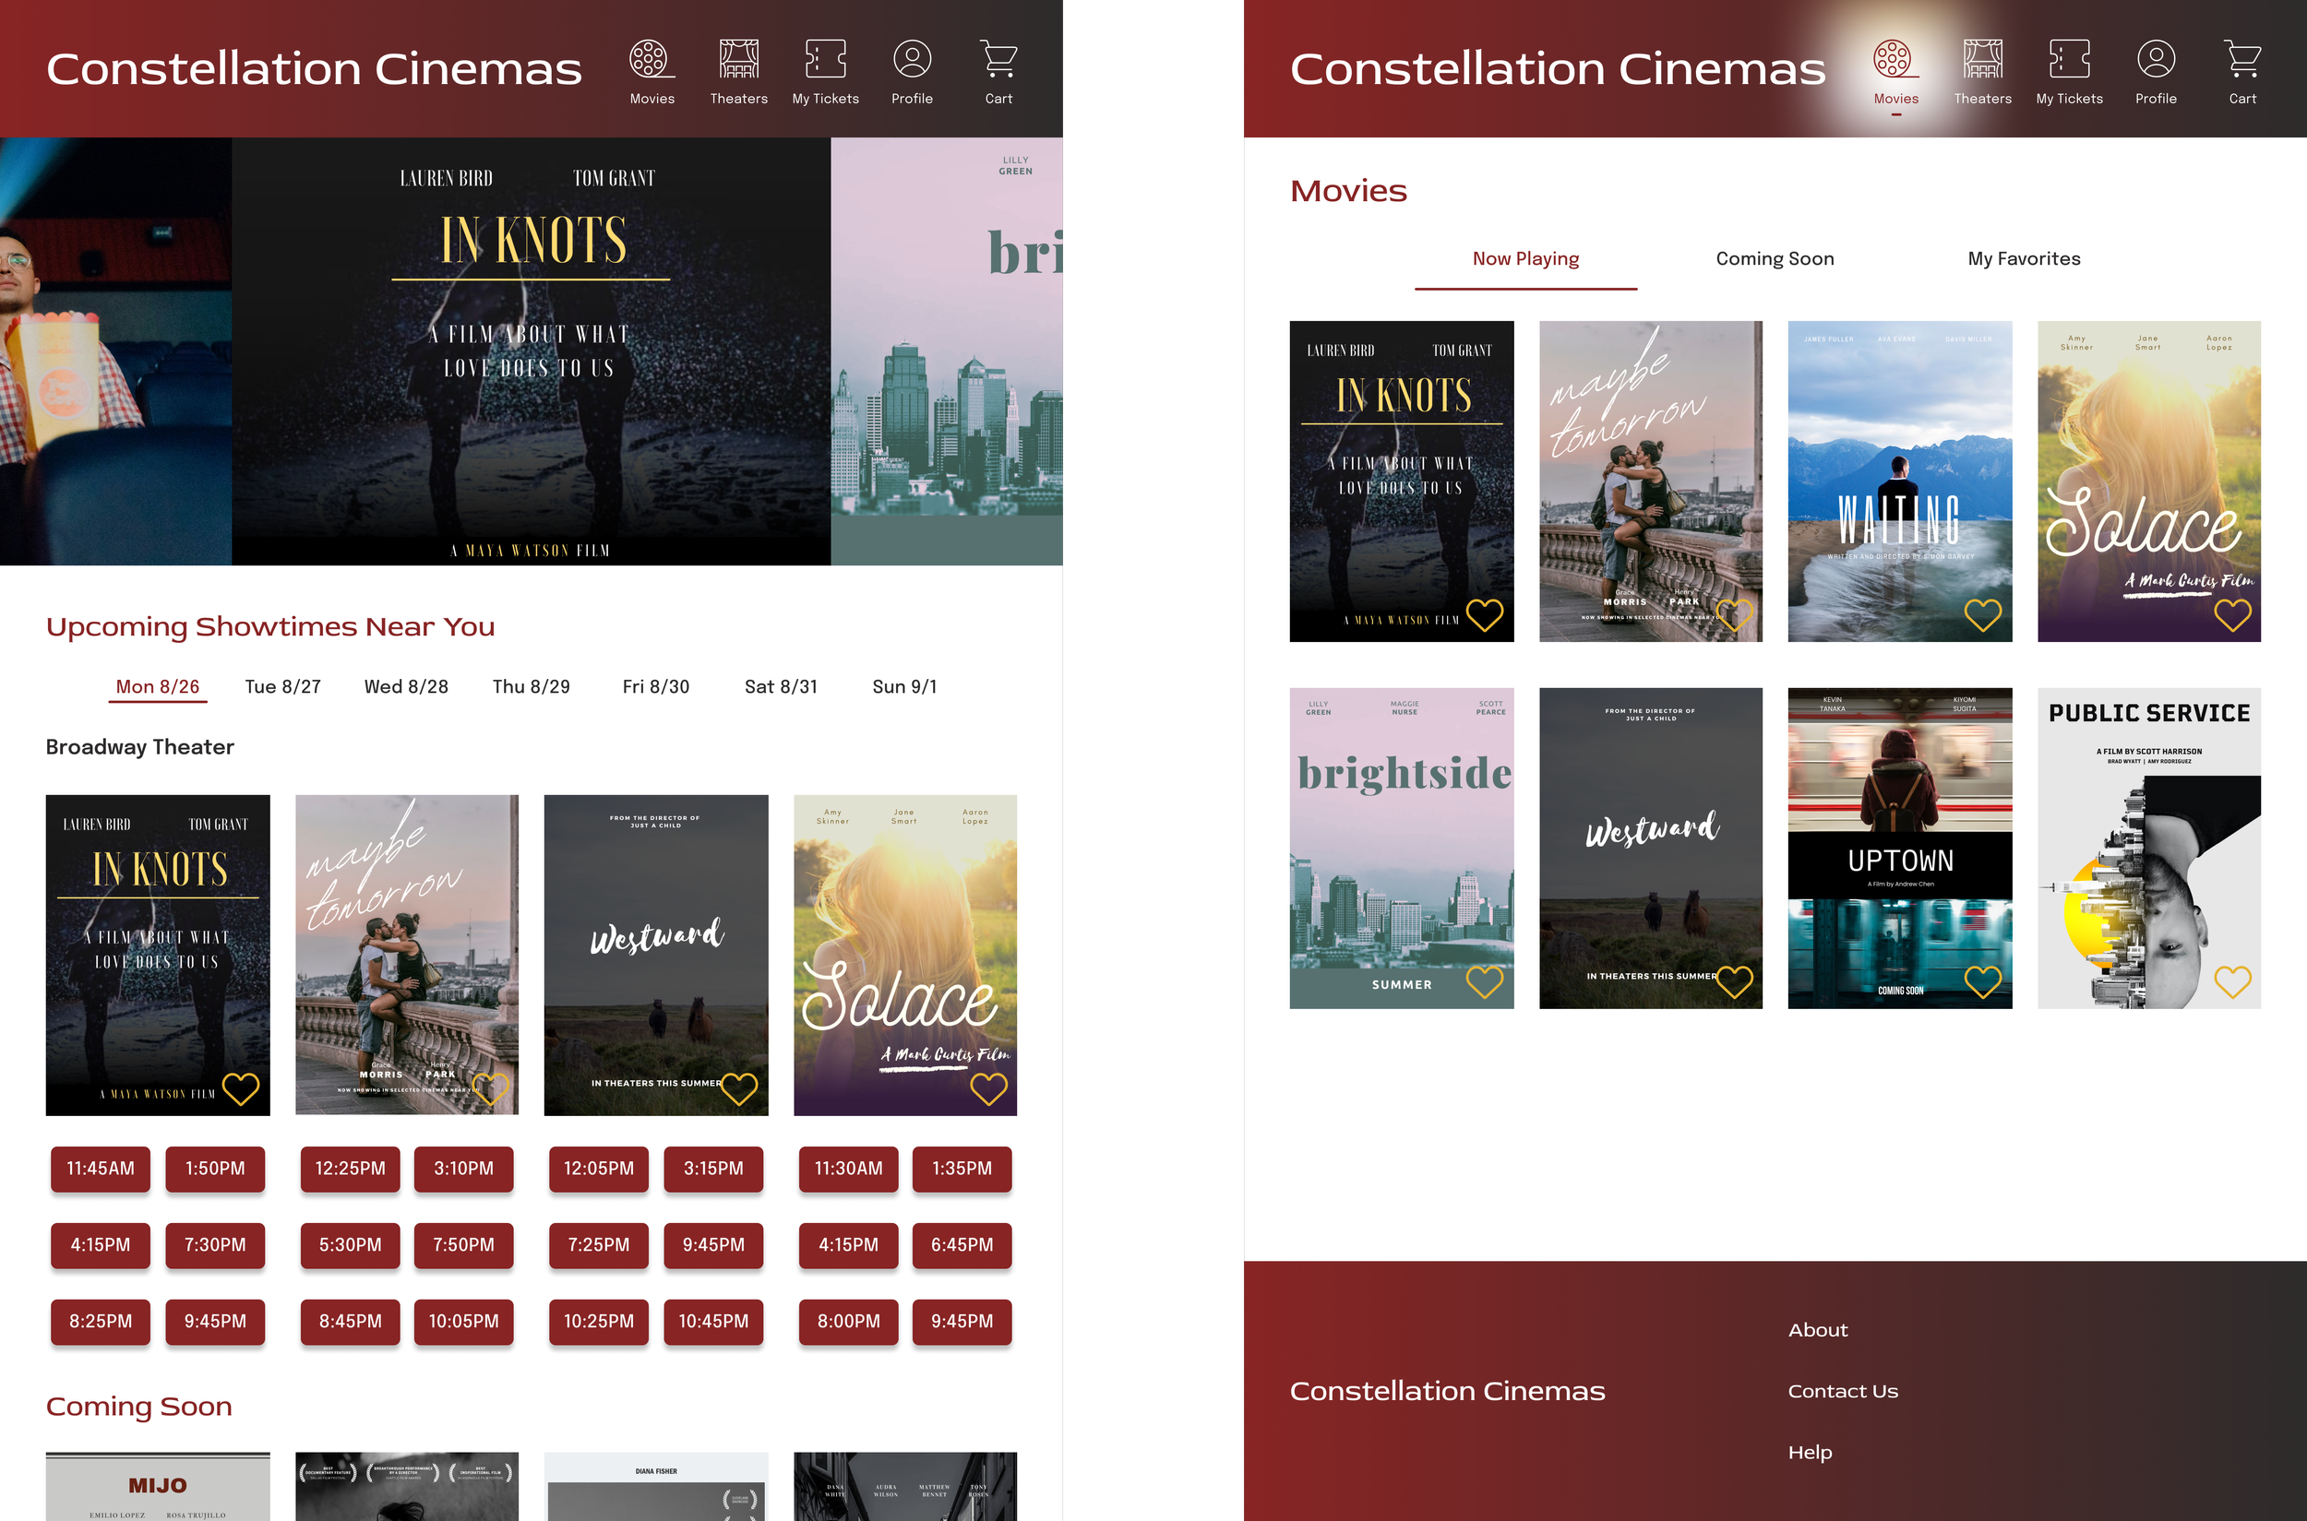Click Theaters icon in right header
The image size is (2307, 1521).
(x=1982, y=60)
